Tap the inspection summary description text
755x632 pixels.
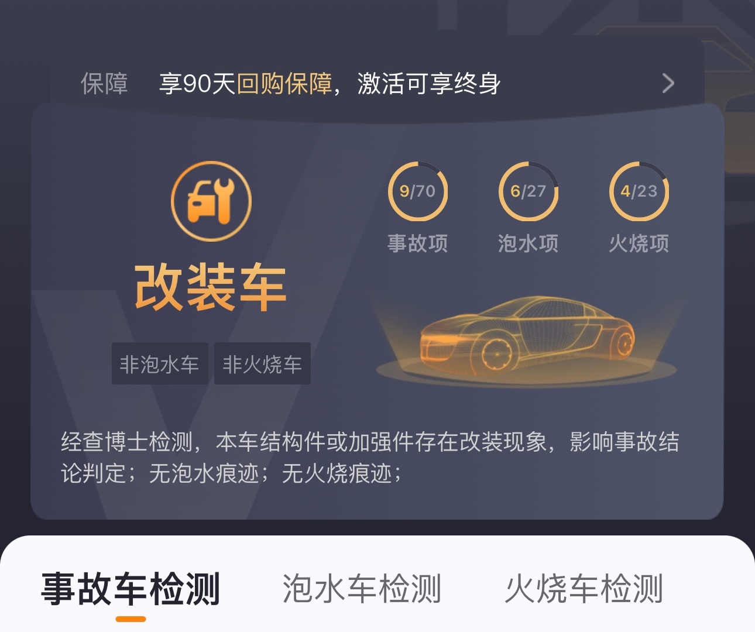370,458
